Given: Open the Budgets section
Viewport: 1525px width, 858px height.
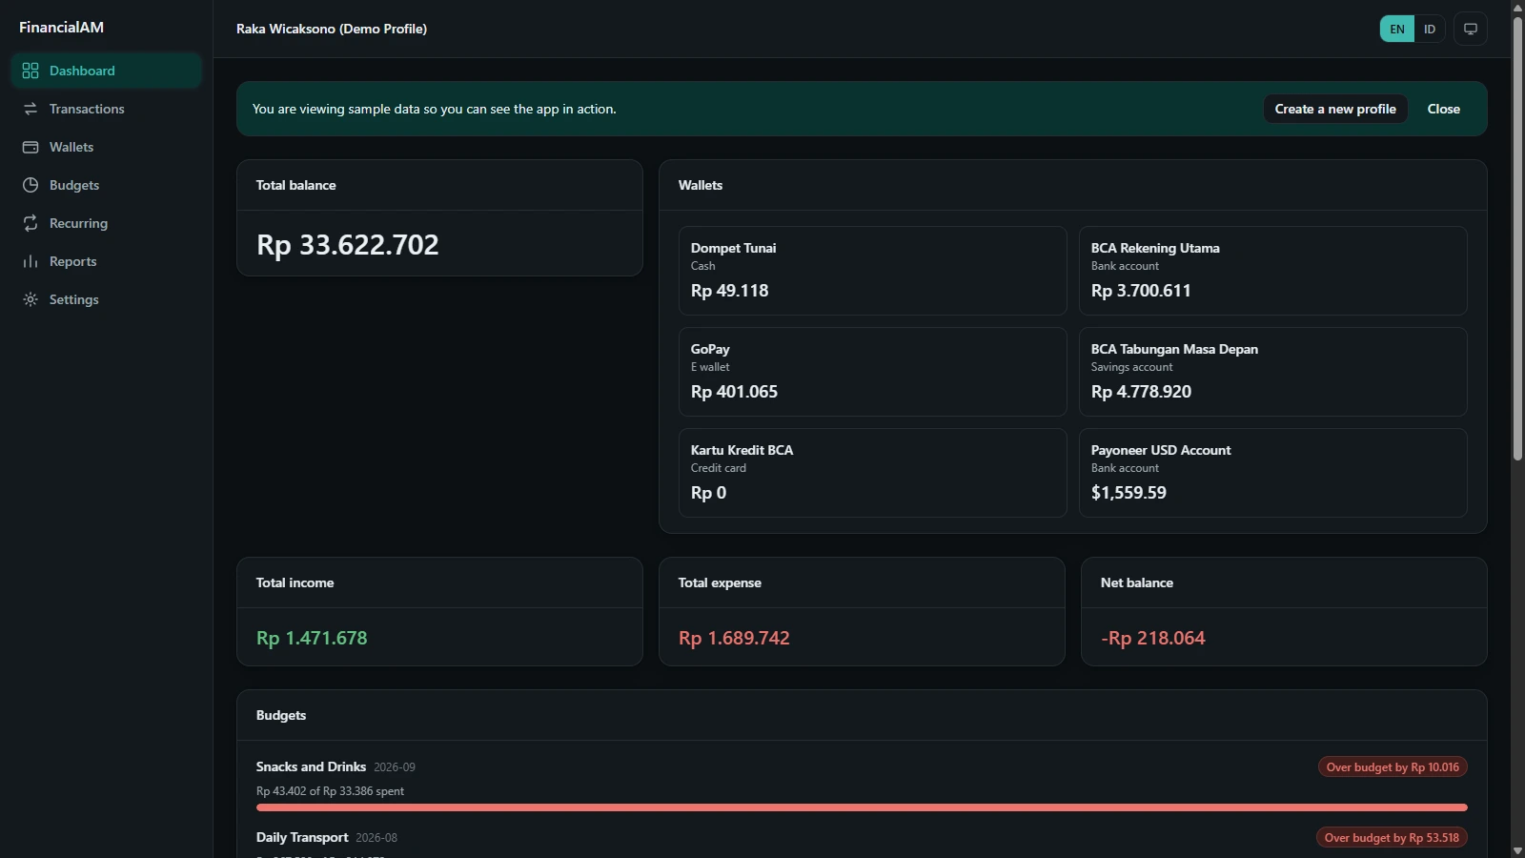Looking at the screenshot, I should 107,185.
